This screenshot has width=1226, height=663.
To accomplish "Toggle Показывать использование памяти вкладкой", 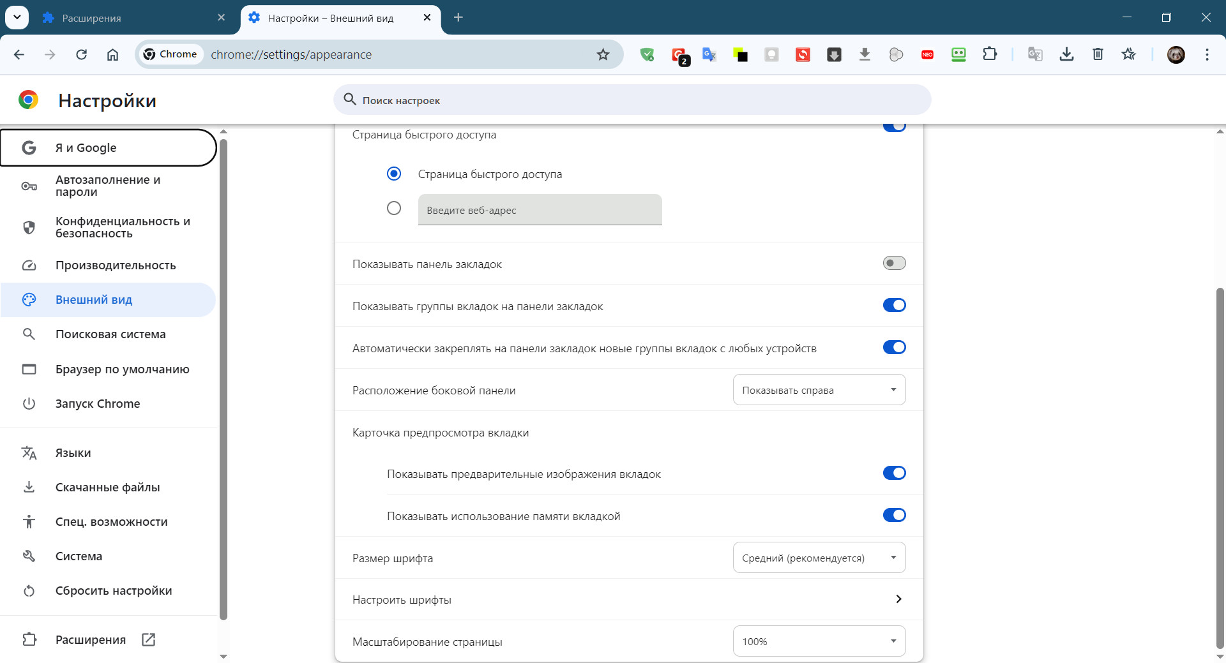I will (x=894, y=515).
